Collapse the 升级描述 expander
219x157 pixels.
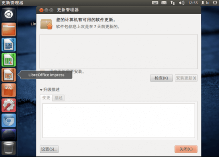[x=50, y=90]
